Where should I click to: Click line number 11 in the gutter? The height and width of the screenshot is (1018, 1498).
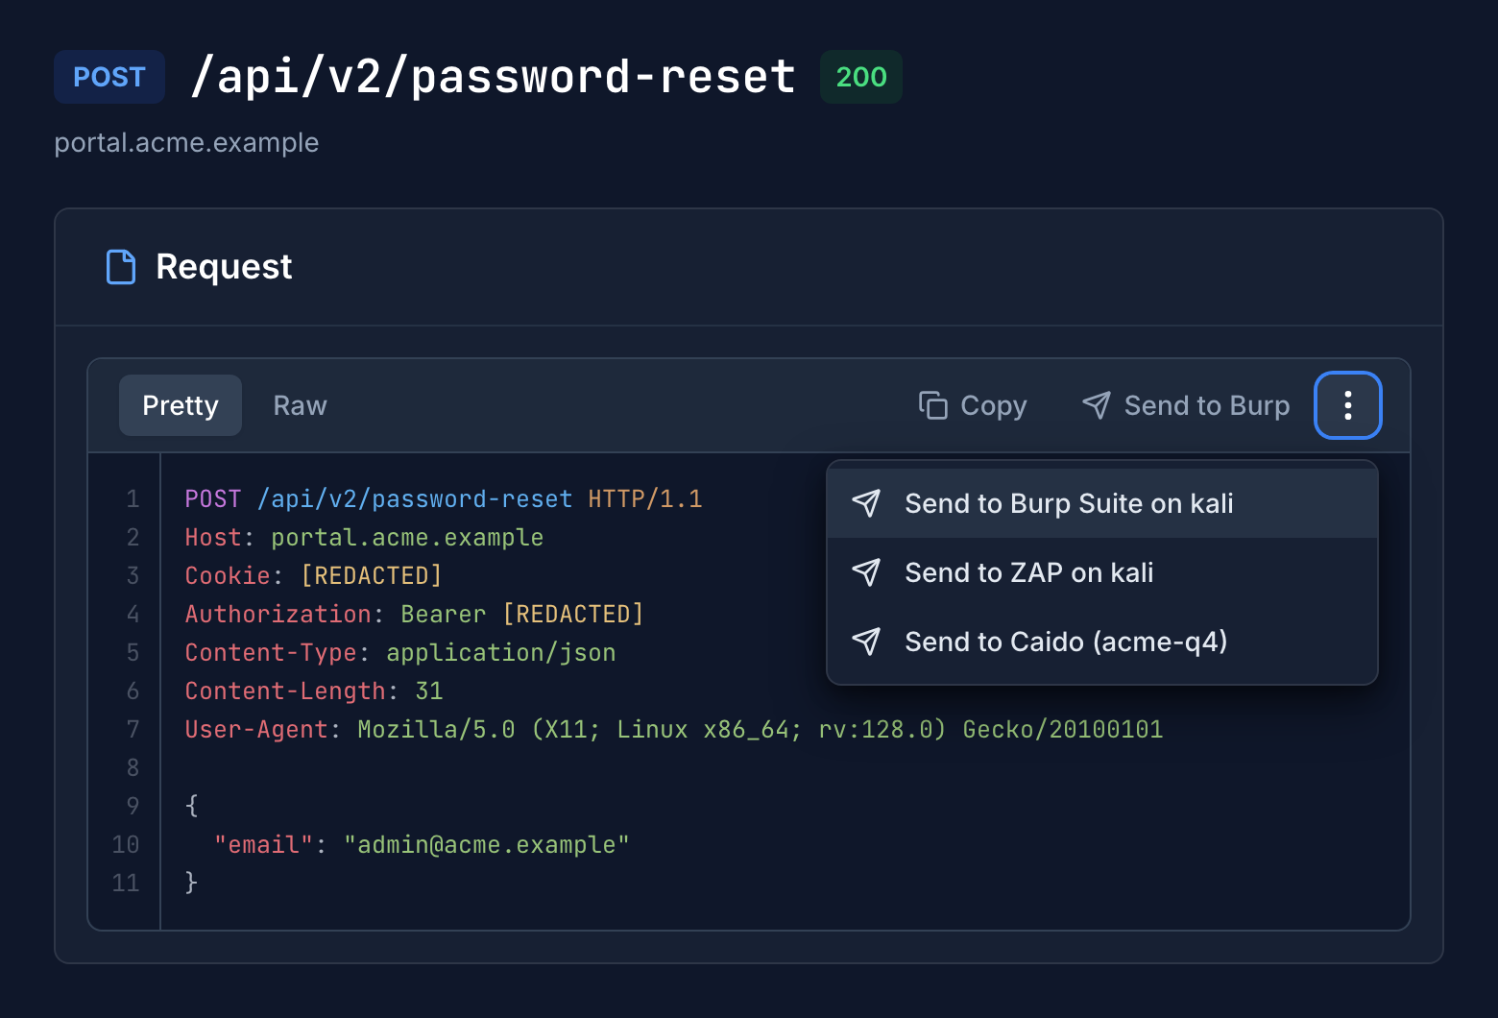(126, 883)
